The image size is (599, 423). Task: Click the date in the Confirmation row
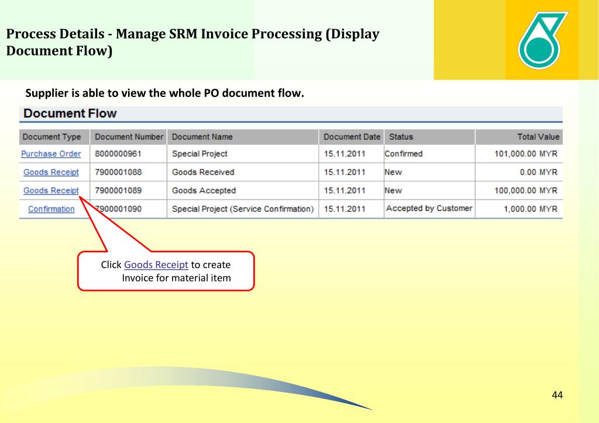point(345,209)
